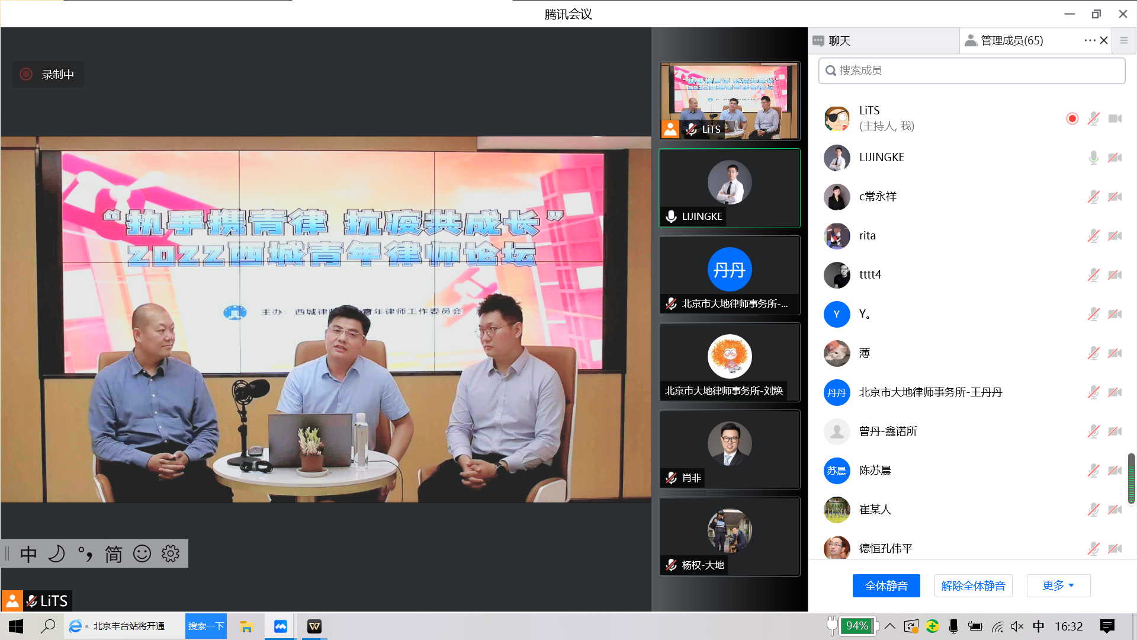Mute LIJINGKE's active microphone
The height and width of the screenshot is (640, 1137).
pyautogui.click(x=1093, y=158)
